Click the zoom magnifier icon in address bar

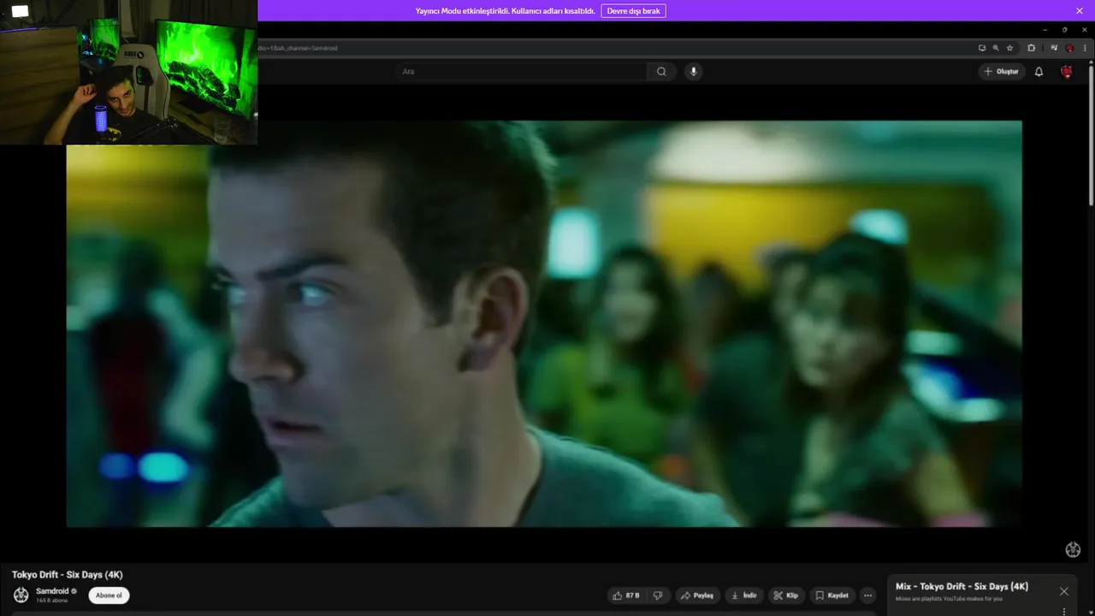996,48
